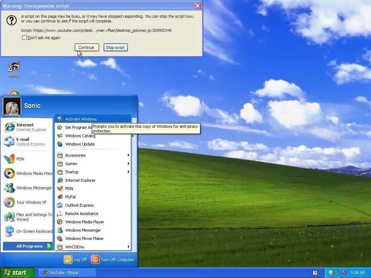Image resolution: width=371 pixels, height=278 pixels.
Task: Click the MyPal raccoon icon in programs list
Action: point(60,197)
